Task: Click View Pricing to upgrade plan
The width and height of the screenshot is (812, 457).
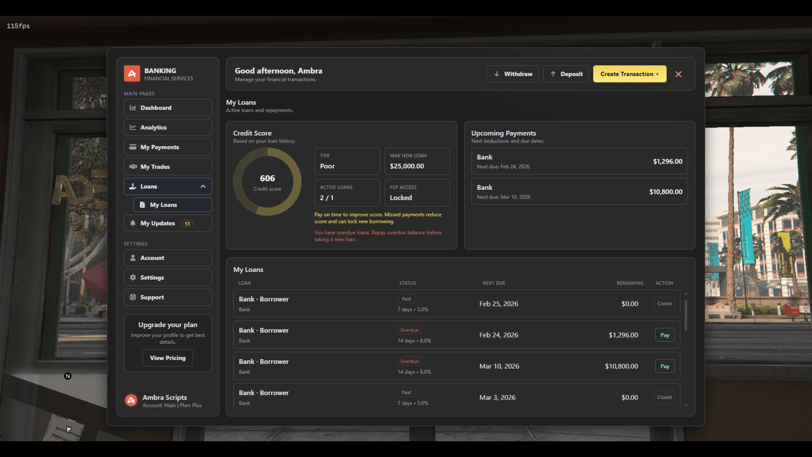Action: pyautogui.click(x=167, y=357)
